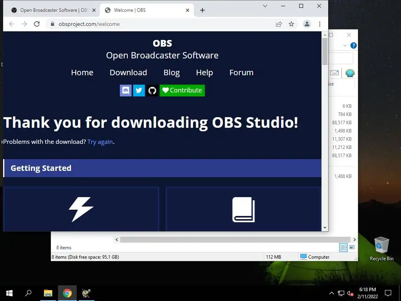Select the Welcome | OBS tab
The width and height of the screenshot is (401, 301).
[x=146, y=10]
